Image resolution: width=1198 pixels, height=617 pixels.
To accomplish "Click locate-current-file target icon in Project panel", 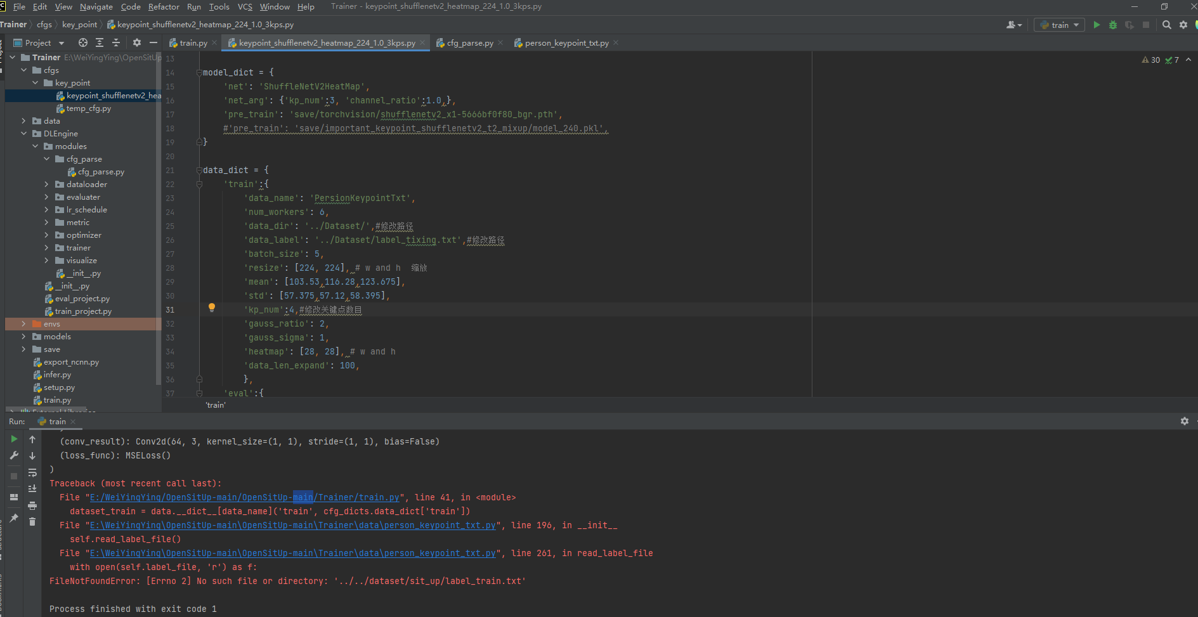I will click(x=83, y=42).
